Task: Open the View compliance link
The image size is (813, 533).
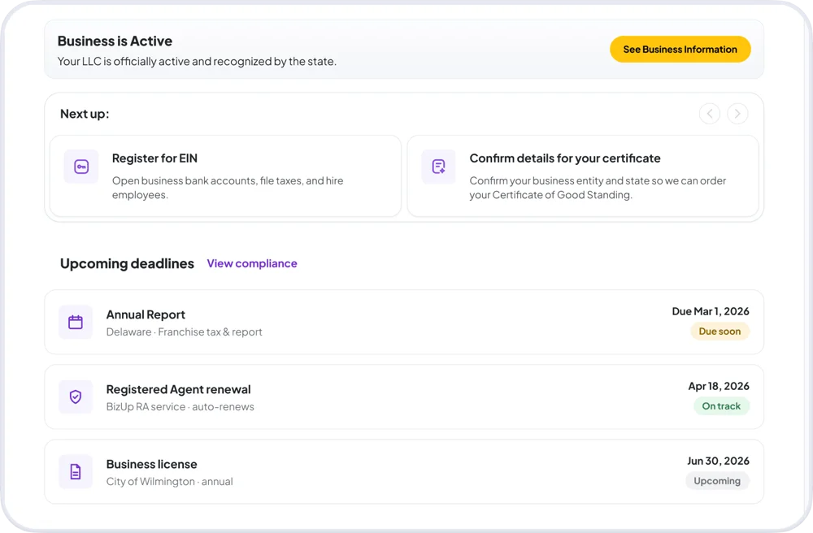Action: [252, 263]
